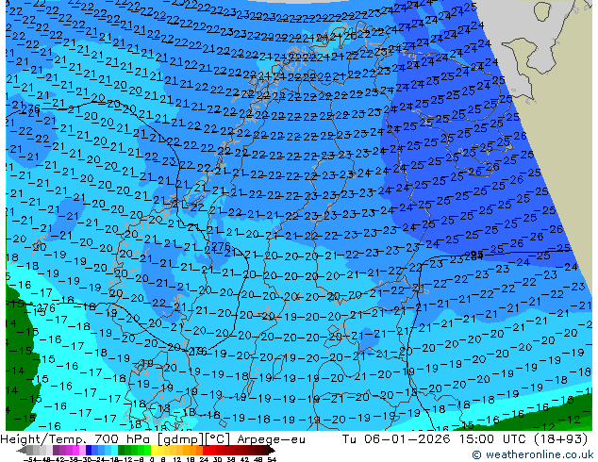Screen dimensions: 598x462
Task: Click the "[°C]" unit label
Action: 218,439
